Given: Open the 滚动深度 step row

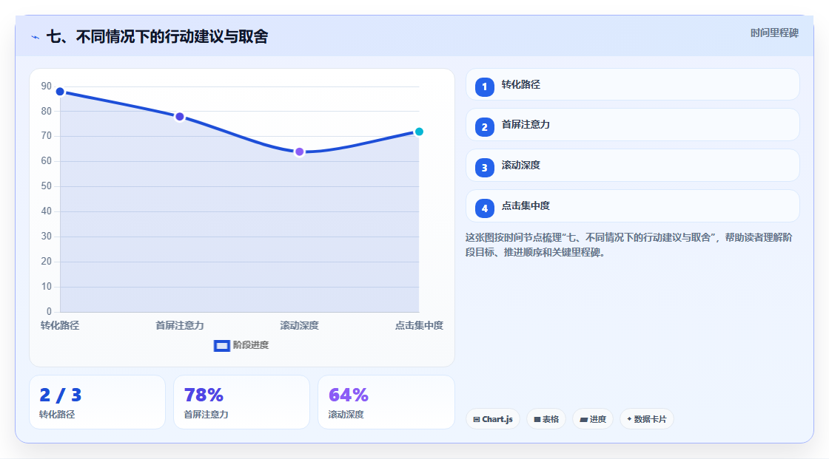Looking at the screenshot, I should click(632, 166).
